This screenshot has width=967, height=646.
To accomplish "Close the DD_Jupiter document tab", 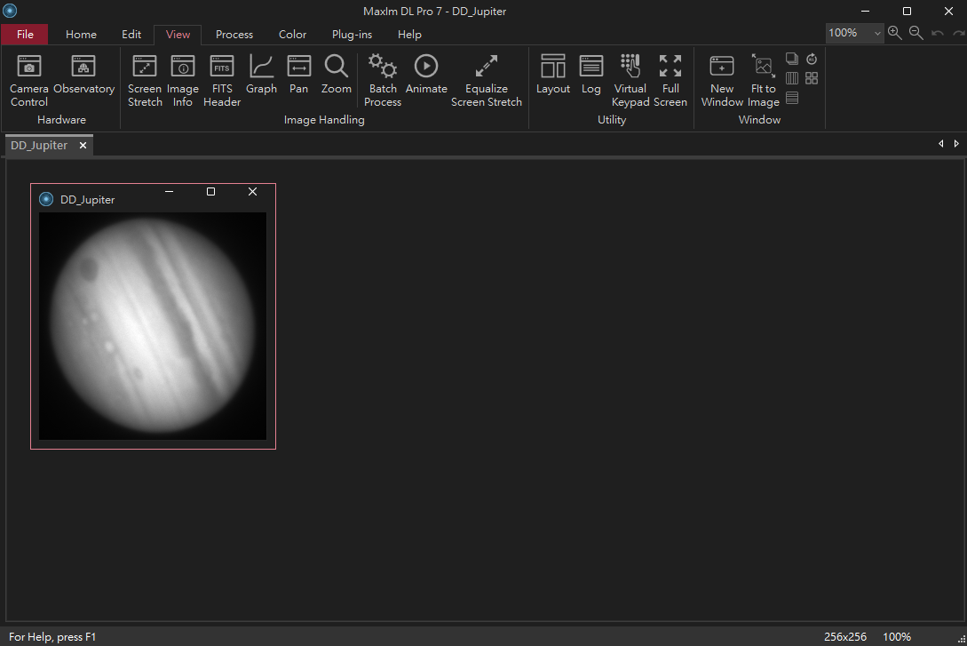I will (83, 146).
